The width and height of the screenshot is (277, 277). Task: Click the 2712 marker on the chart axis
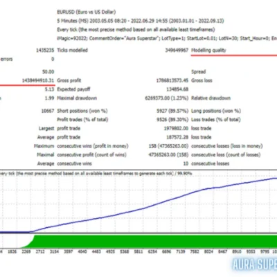click(40, 251)
